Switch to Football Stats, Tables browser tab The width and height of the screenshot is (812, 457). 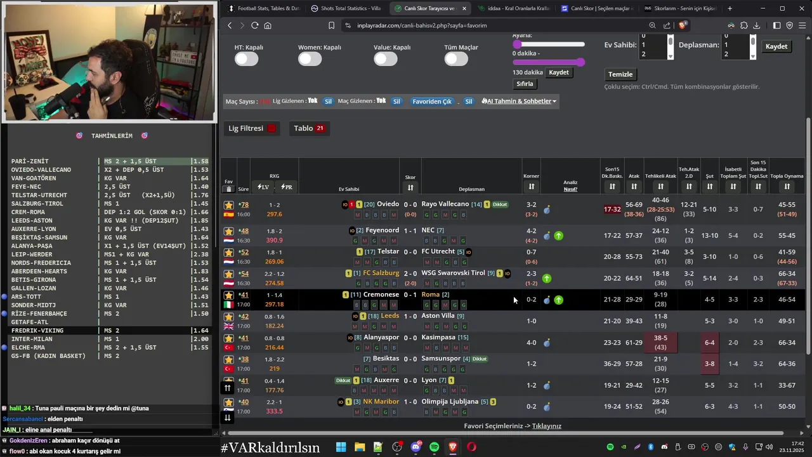pos(264,8)
